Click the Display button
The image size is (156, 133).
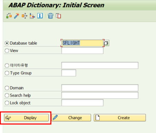(x=26, y=118)
